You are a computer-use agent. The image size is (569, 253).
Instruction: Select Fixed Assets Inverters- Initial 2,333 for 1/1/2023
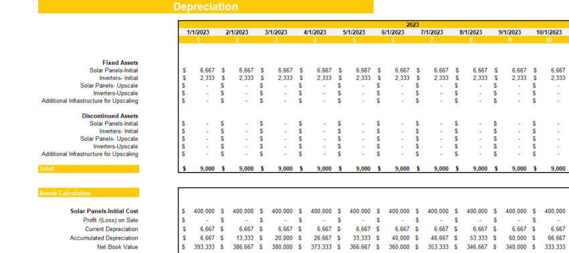[x=208, y=78]
